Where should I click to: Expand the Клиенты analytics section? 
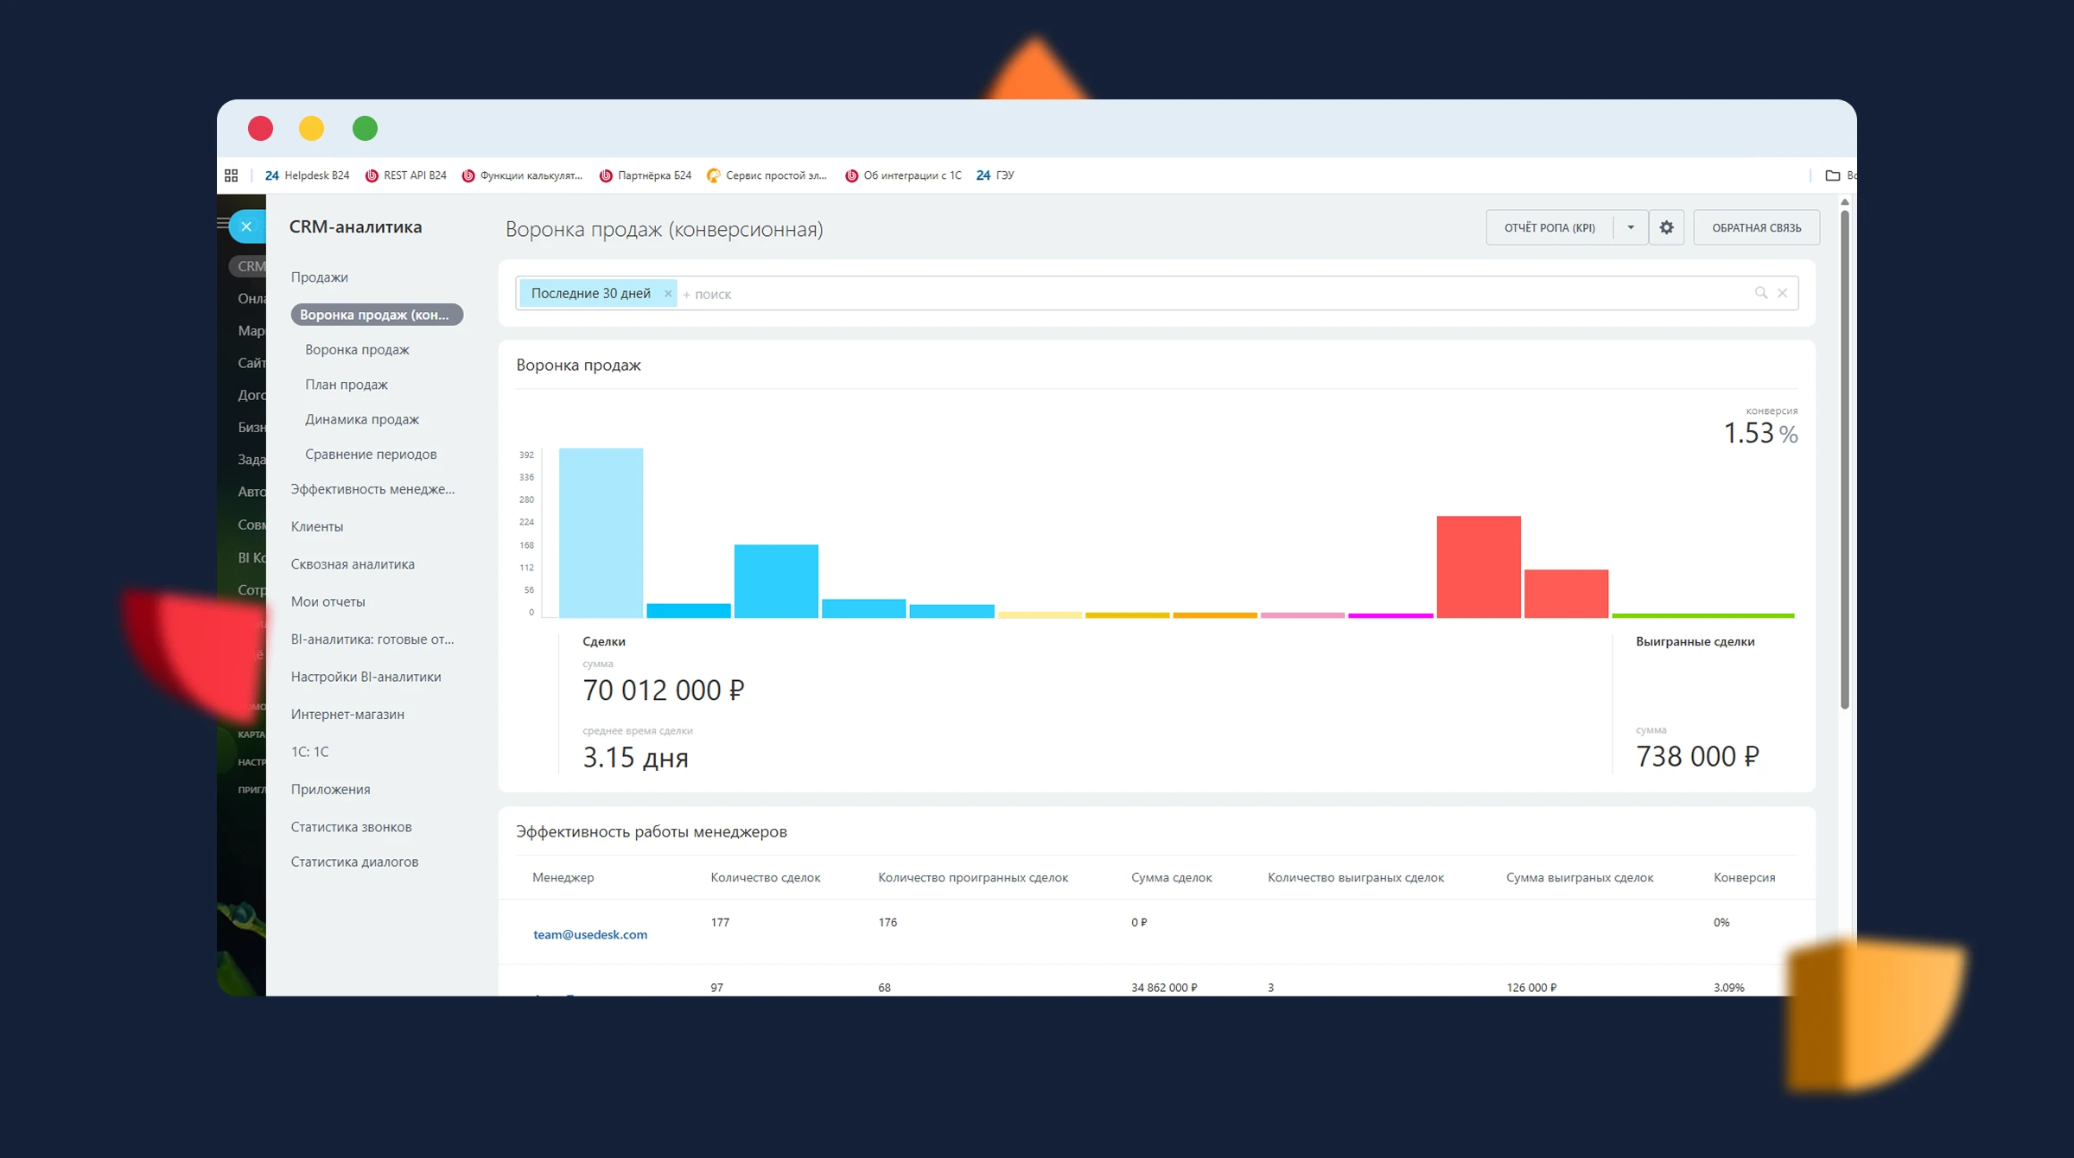tap(317, 526)
